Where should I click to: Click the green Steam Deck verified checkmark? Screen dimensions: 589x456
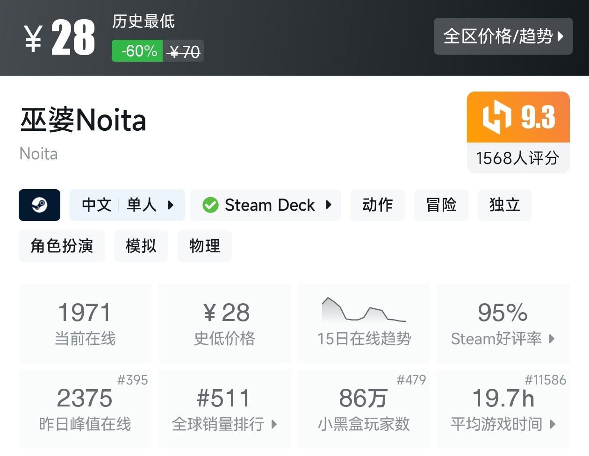tap(210, 205)
